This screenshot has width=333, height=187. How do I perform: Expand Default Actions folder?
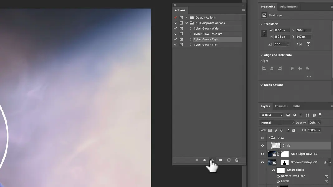186,18
